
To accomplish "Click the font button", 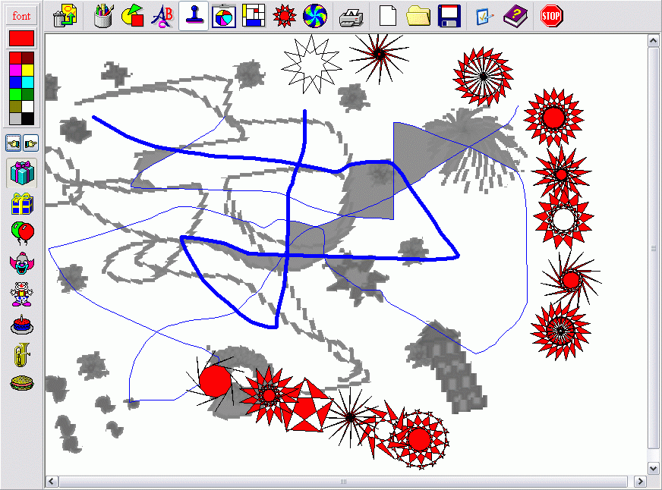I will click(x=21, y=16).
